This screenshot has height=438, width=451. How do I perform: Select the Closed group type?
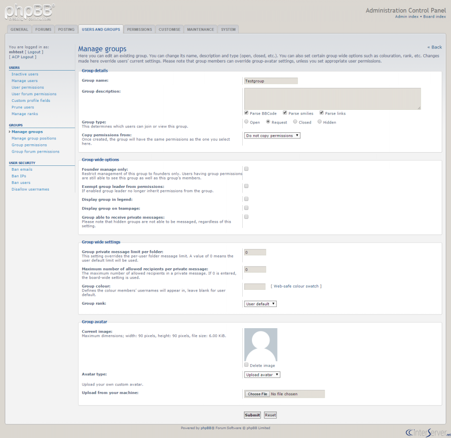(295, 122)
